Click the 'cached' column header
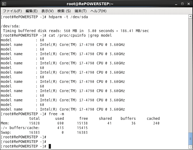193x150 pixels. pyautogui.click(x=153, y=118)
